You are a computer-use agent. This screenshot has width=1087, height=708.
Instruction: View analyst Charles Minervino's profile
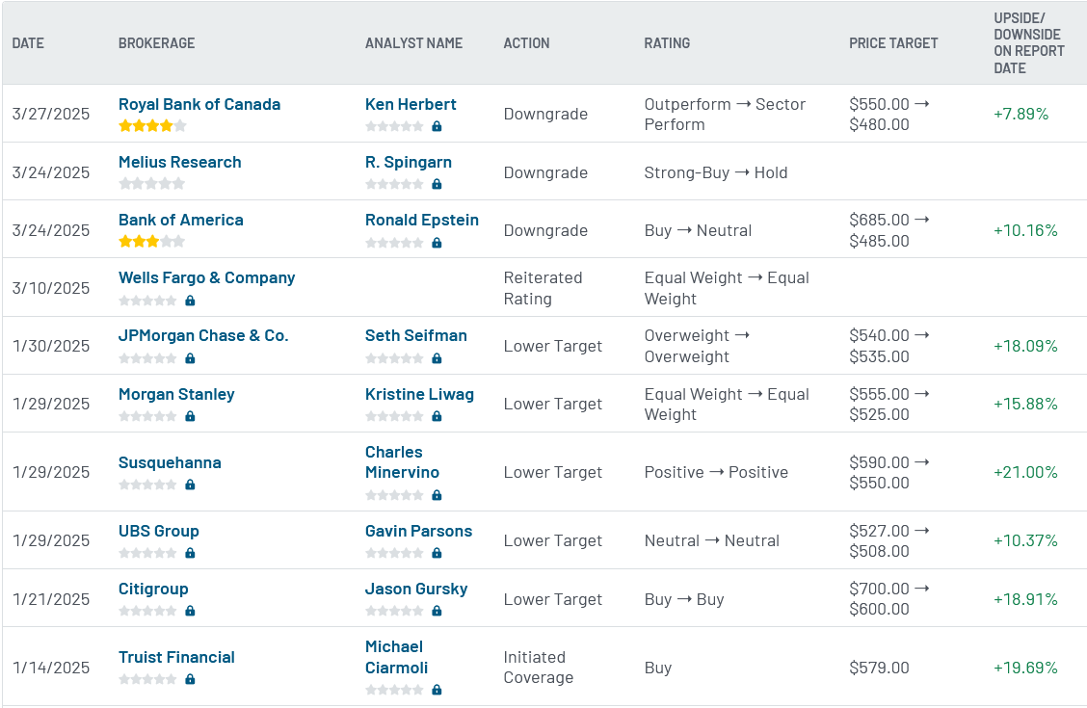[402, 462]
